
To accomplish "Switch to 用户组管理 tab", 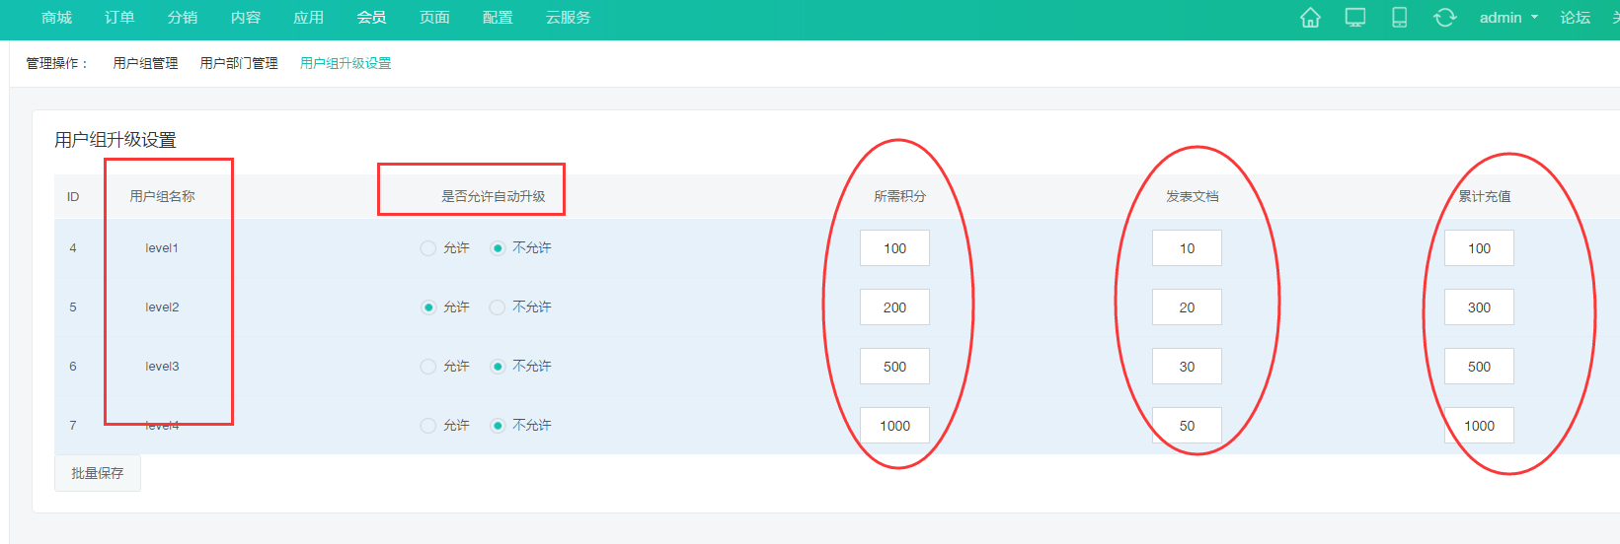I will (145, 63).
